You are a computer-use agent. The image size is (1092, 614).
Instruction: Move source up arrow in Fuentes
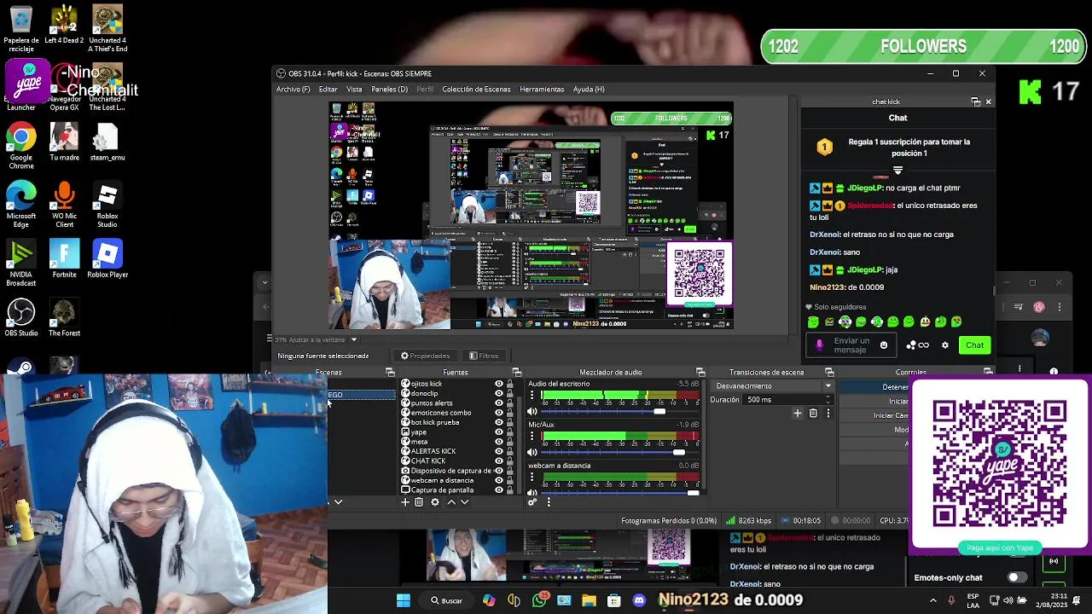click(x=451, y=502)
